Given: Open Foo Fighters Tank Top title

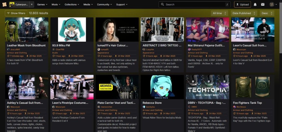Looking at the screenshot, I should pos(247,103).
